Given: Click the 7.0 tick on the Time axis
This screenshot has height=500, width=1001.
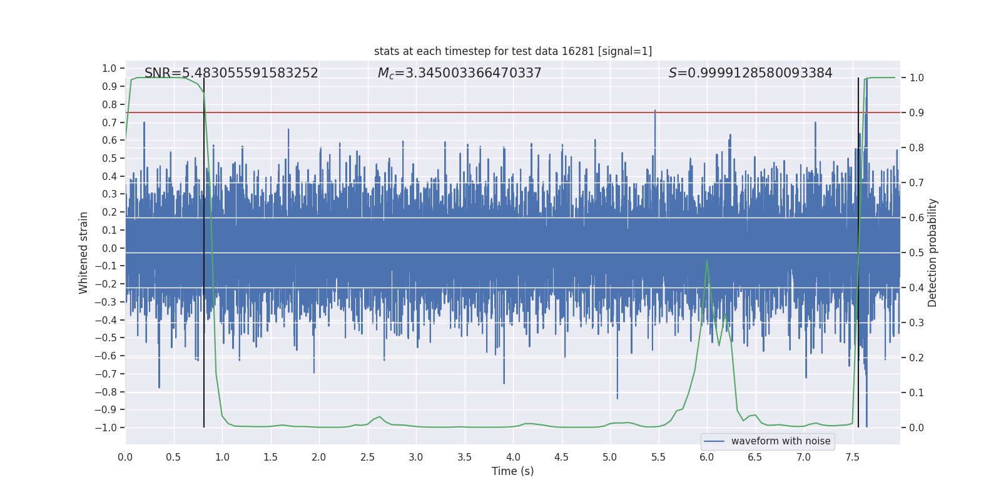Looking at the screenshot, I should click(x=804, y=457).
